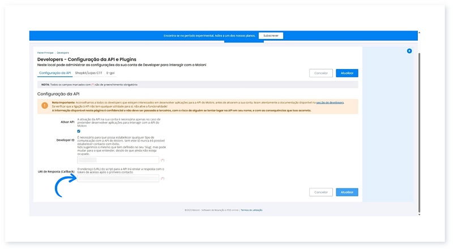Open the Shopkit/Lojas CTT tab
Image resolution: width=453 pixels, height=250 pixels.
tap(89, 73)
